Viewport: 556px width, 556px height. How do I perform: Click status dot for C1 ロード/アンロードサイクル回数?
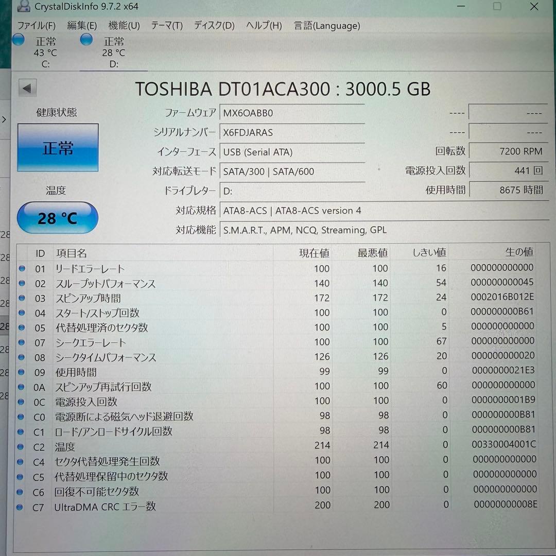pyautogui.click(x=21, y=432)
